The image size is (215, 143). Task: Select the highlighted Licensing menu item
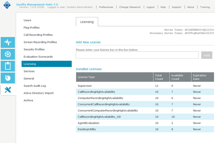47,64
